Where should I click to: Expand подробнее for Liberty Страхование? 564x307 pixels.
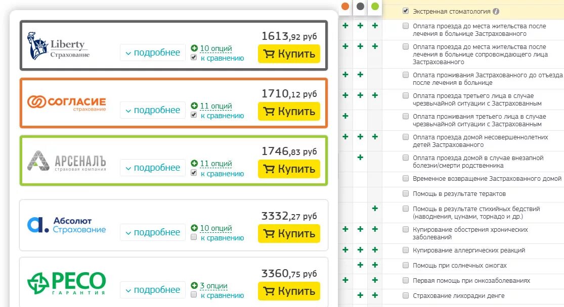(x=153, y=53)
